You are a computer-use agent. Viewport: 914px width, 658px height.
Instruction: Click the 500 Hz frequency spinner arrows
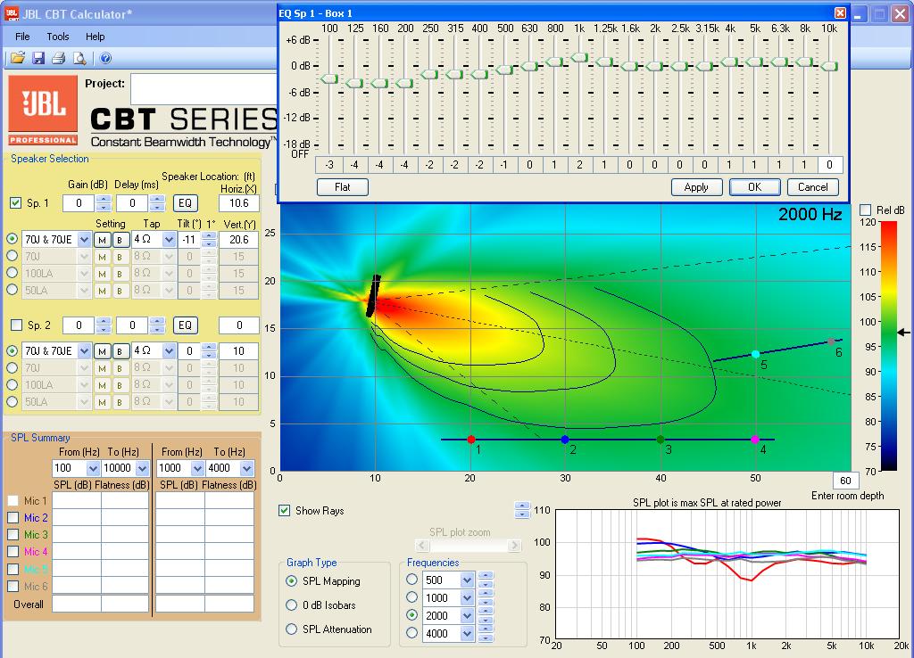pyautogui.click(x=486, y=580)
